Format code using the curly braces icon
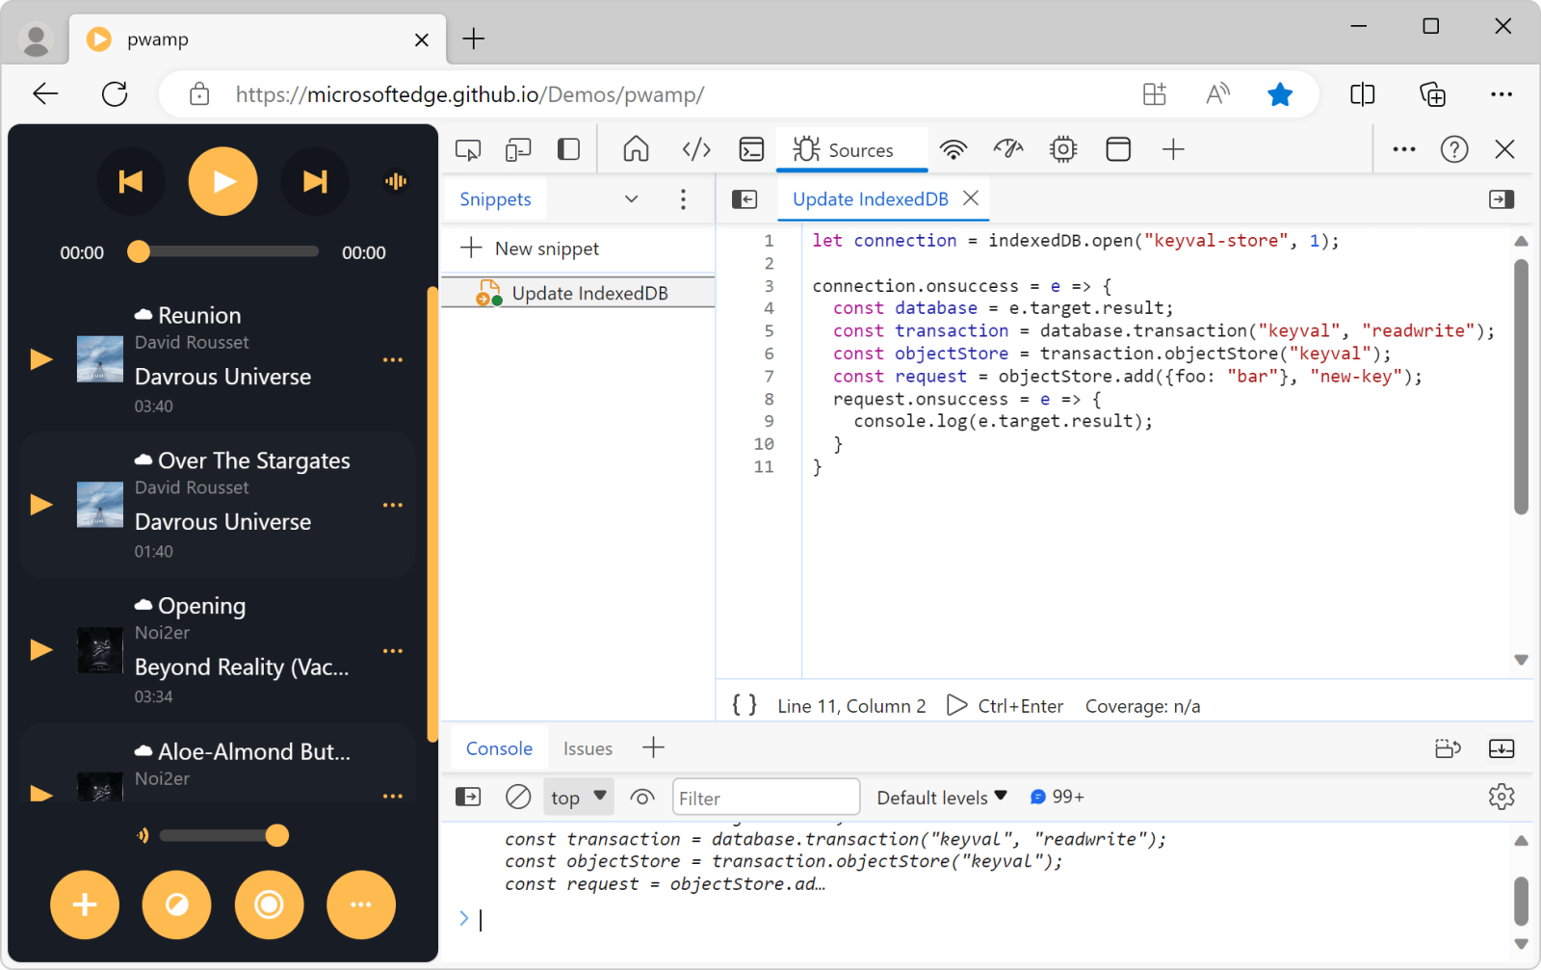Image resolution: width=1541 pixels, height=970 pixels. coord(744,705)
